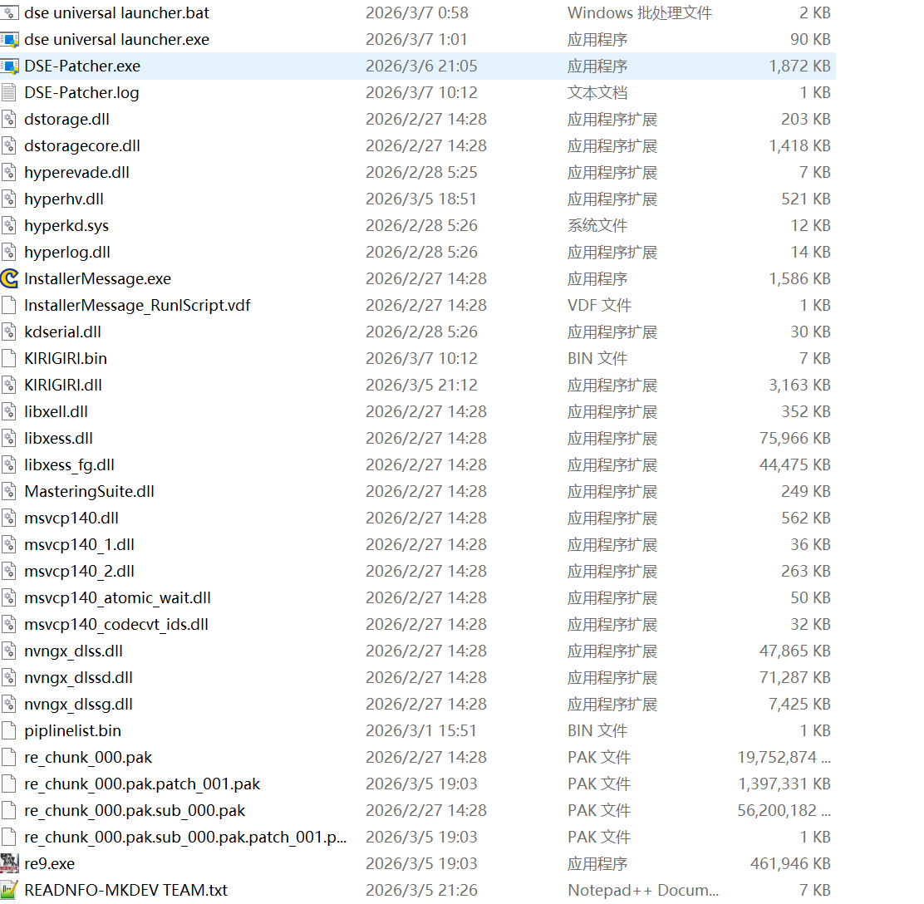Click the re9.exe game icon
The height and width of the screenshot is (904, 924).
click(9, 864)
